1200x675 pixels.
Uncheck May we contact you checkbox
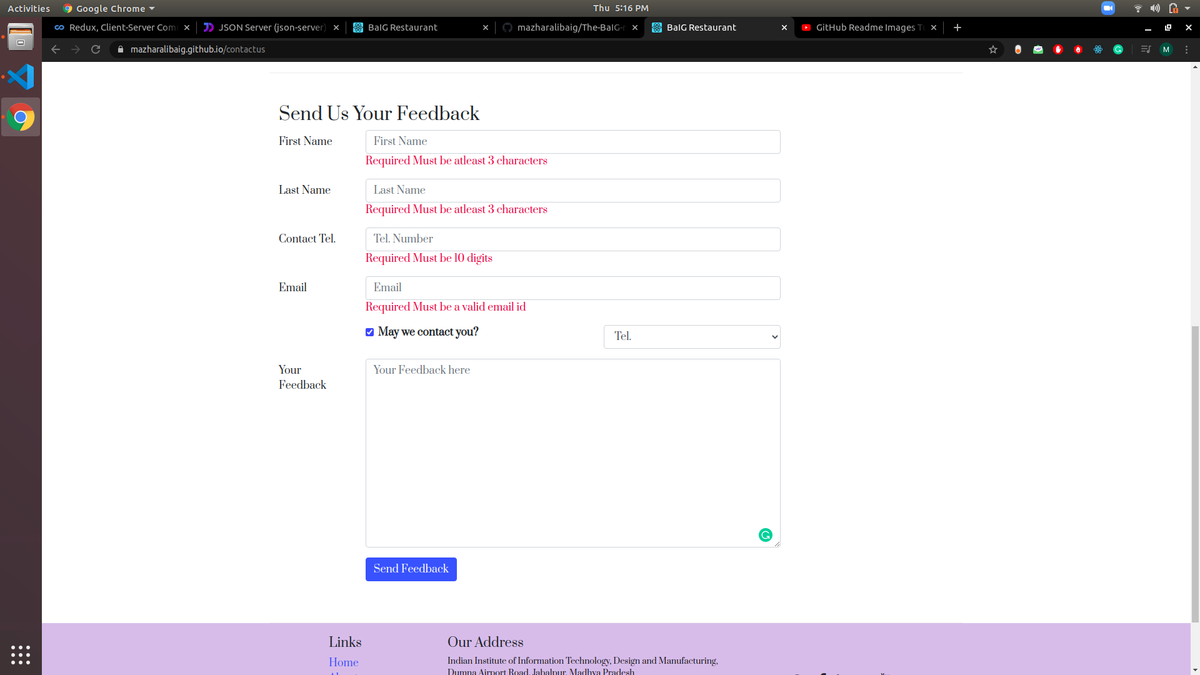click(x=370, y=332)
